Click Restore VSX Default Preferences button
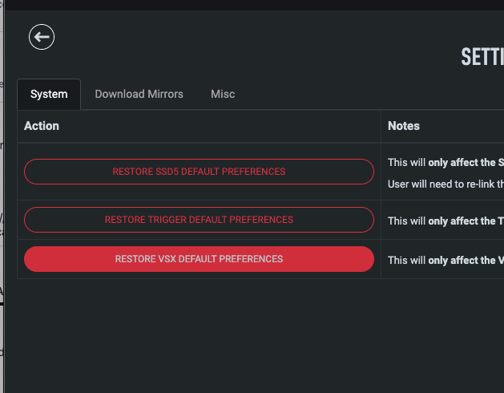 (x=199, y=259)
